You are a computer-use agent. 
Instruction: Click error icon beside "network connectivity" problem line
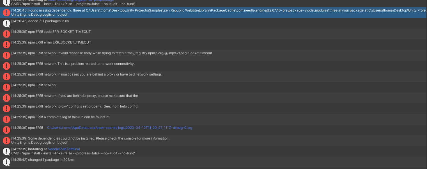click(6, 66)
